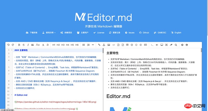Image resolution: width=208 pixels, height=111 pixels.
Task: Insert an H3 heading
Action: pyautogui.click(x=63, y=45)
